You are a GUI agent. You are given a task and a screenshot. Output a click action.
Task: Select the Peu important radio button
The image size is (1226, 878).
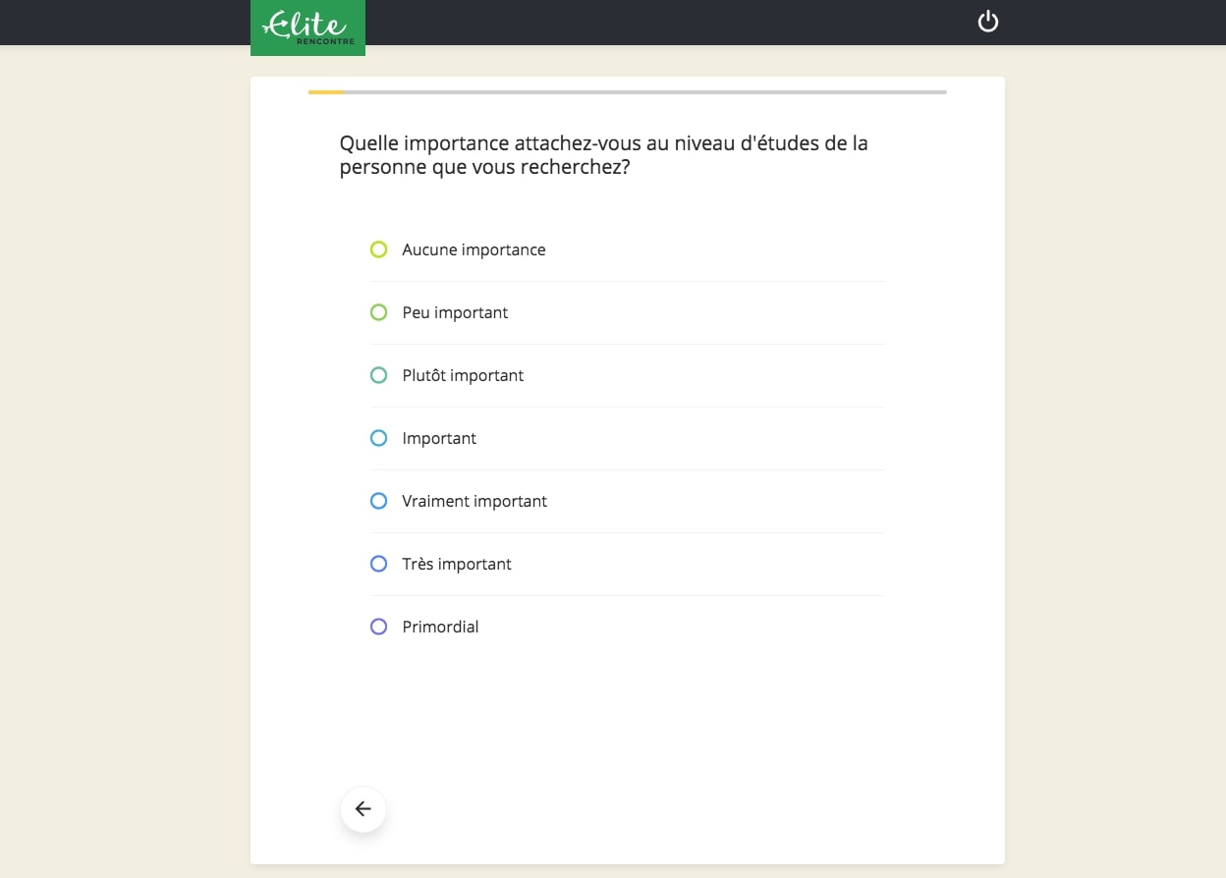click(378, 312)
